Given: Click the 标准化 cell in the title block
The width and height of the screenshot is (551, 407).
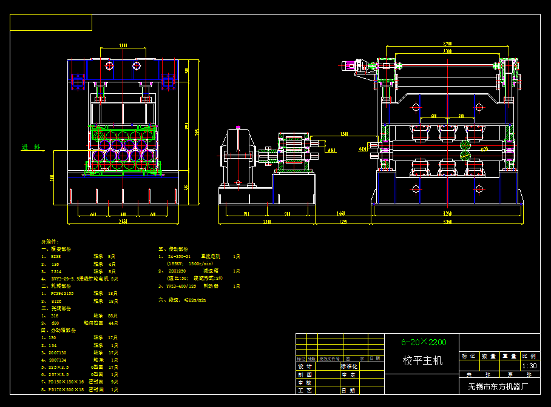Looking at the screenshot, I should point(349,366).
